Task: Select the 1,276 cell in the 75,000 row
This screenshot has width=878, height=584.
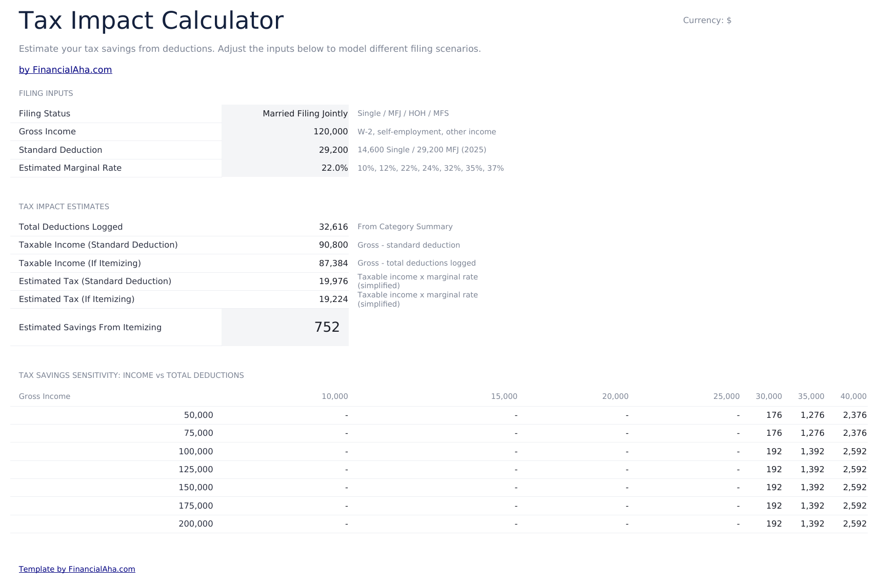Action: pyautogui.click(x=812, y=433)
